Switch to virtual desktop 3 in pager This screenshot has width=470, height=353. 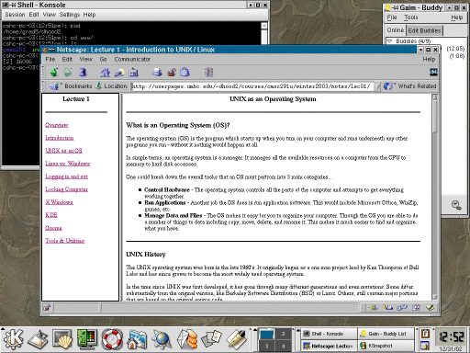tap(267, 346)
